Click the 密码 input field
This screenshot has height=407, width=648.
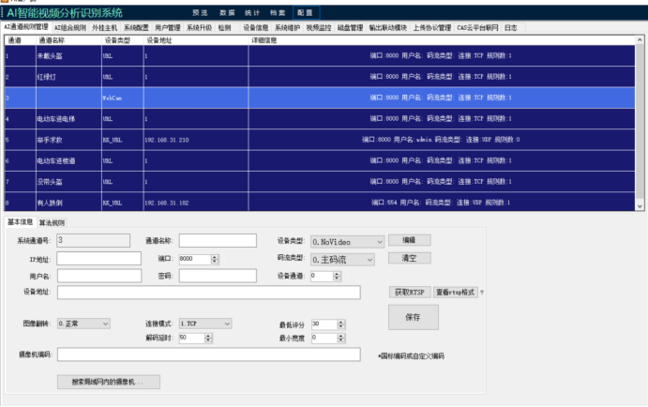click(218, 276)
